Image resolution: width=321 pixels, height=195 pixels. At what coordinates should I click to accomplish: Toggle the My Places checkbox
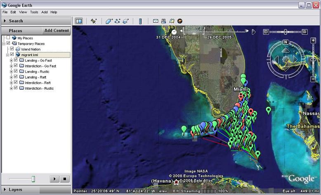click(x=8, y=38)
